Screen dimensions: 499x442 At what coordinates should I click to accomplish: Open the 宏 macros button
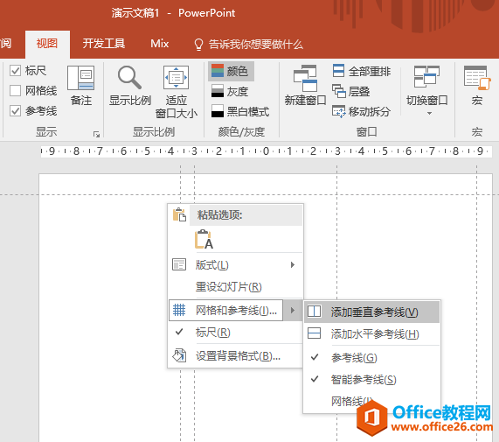[x=476, y=86]
